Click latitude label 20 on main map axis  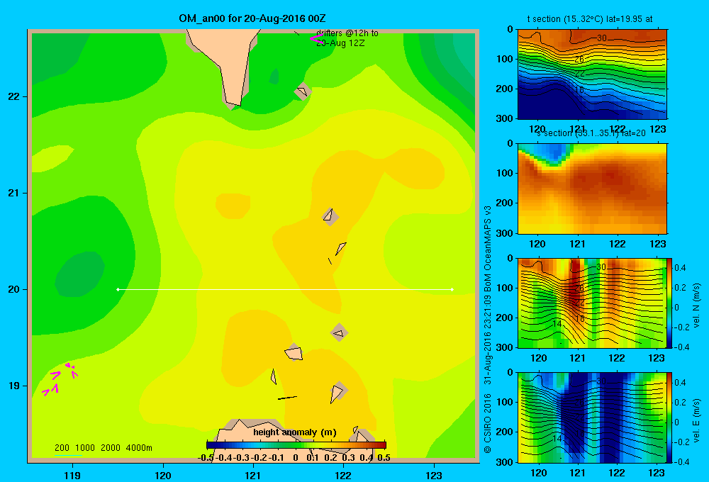(x=13, y=289)
